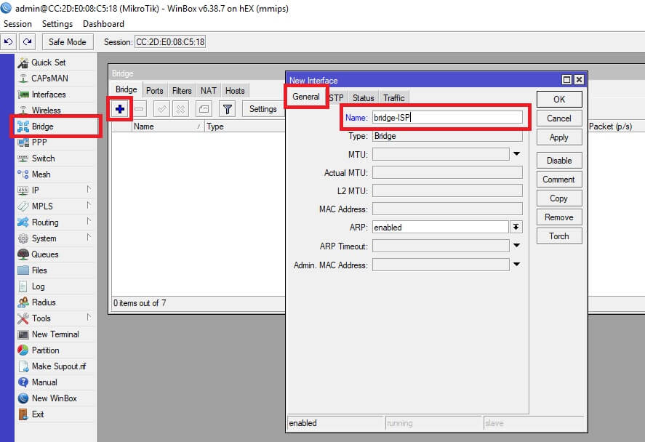Switch to the NAT tab
Viewport: 645px width, 442px height.
coord(209,91)
